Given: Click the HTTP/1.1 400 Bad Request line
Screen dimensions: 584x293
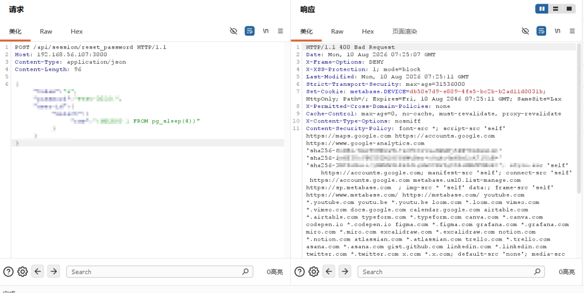Looking at the screenshot, I should click(350, 47).
